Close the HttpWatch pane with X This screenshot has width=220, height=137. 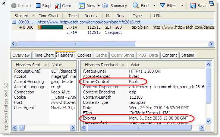pyautogui.click(x=4, y=3)
